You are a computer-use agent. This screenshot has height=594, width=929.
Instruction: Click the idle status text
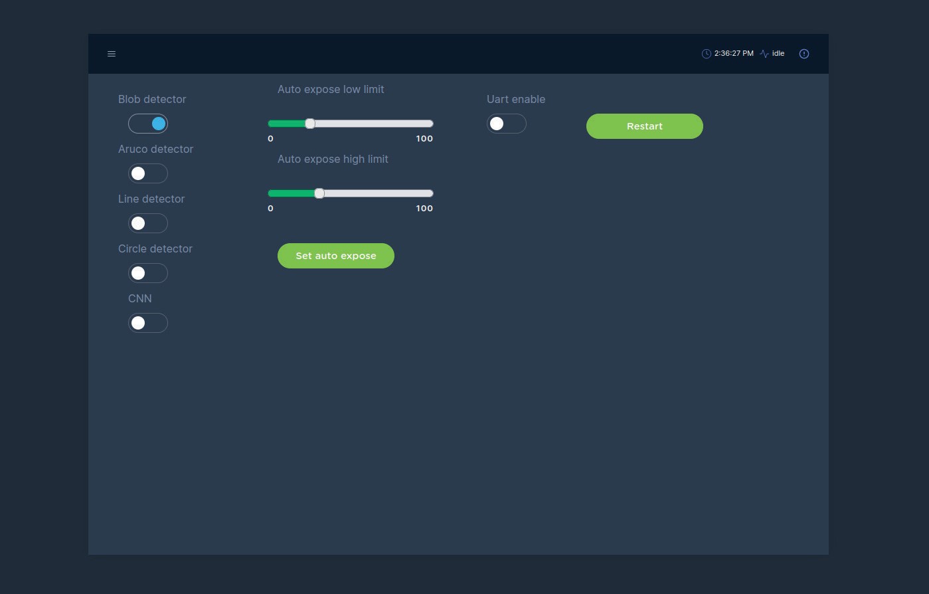pyautogui.click(x=778, y=54)
